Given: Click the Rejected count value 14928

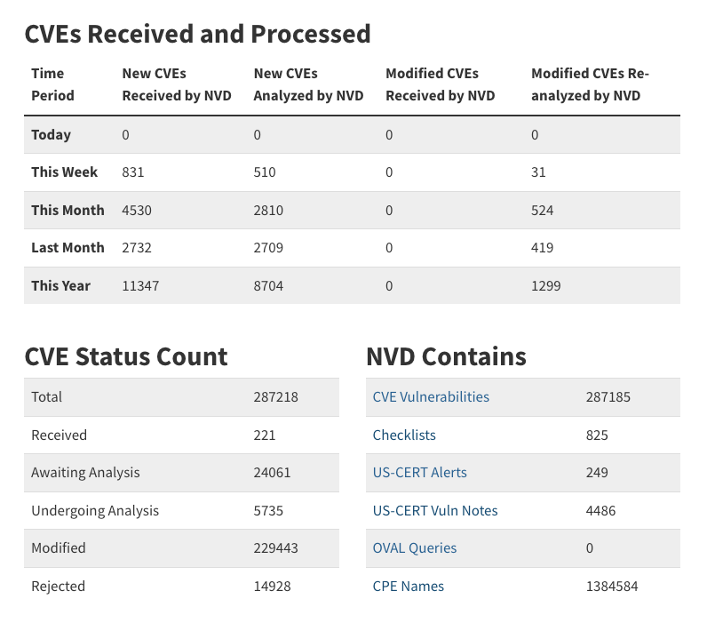Looking at the screenshot, I should coord(272,587).
